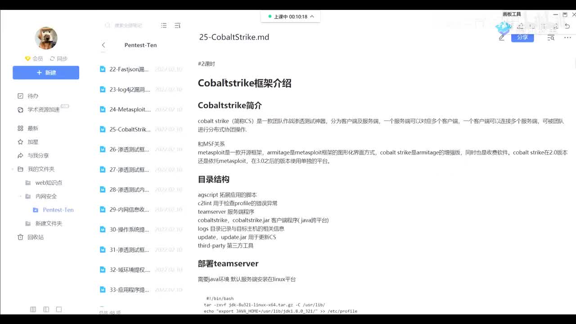Click the 与我分享 share arrow icon
Screen dimensions: 576x324
coord(20,155)
